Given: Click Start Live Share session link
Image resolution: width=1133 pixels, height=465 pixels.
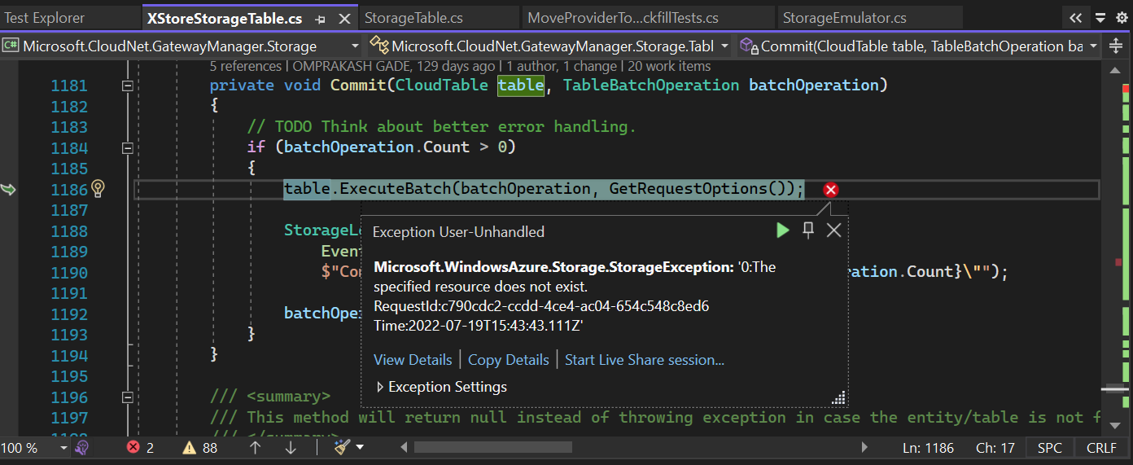Looking at the screenshot, I should pos(645,360).
